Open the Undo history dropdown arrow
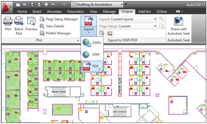 click(59, 5)
